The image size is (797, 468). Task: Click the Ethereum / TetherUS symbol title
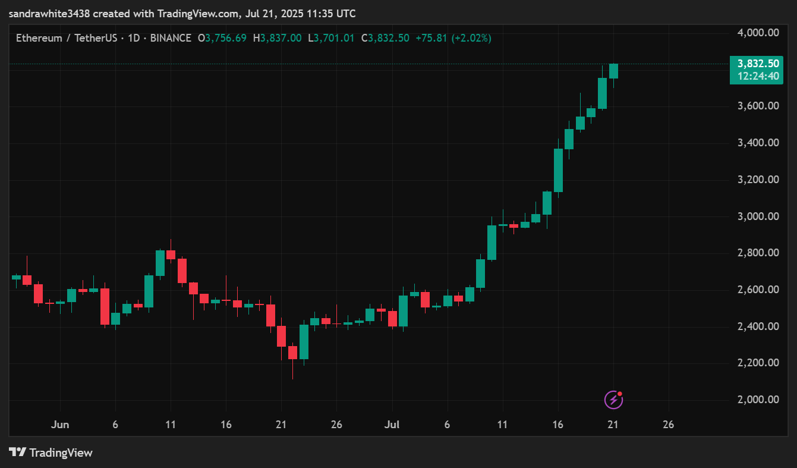[67, 38]
